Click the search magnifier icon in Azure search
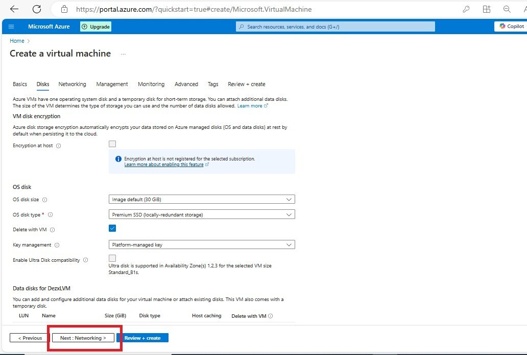527x355 pixels. click(242, 26)
